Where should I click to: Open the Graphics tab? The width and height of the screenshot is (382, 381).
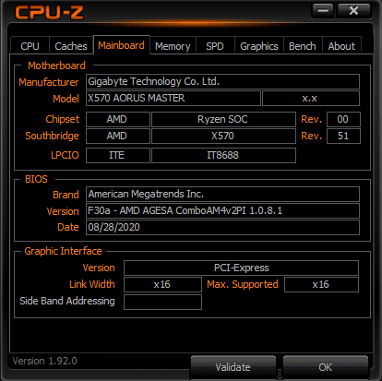259,46
